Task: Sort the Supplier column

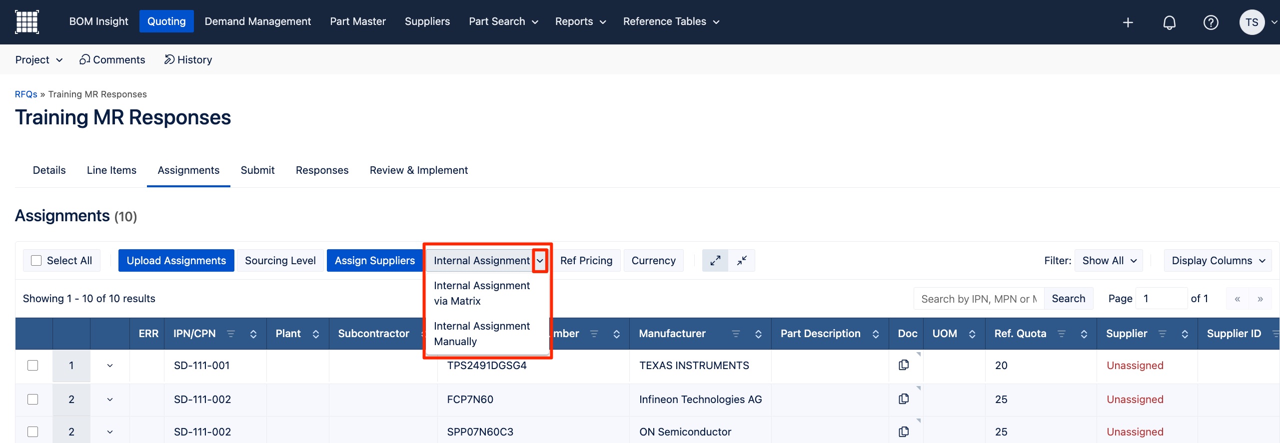Action: pyautogui.click(x=1185, y=334)
